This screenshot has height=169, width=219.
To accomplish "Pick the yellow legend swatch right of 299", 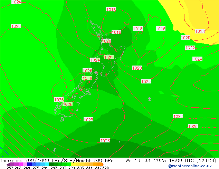I will (73, 164).
